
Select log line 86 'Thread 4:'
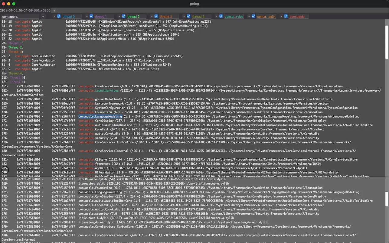pyautogui.click(x=12, y=73)
